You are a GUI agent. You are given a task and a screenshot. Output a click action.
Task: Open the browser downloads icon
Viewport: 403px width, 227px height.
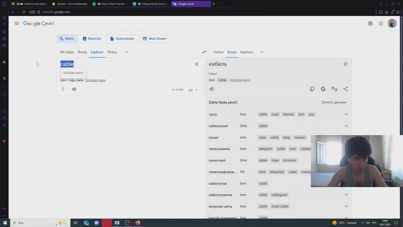392,12
